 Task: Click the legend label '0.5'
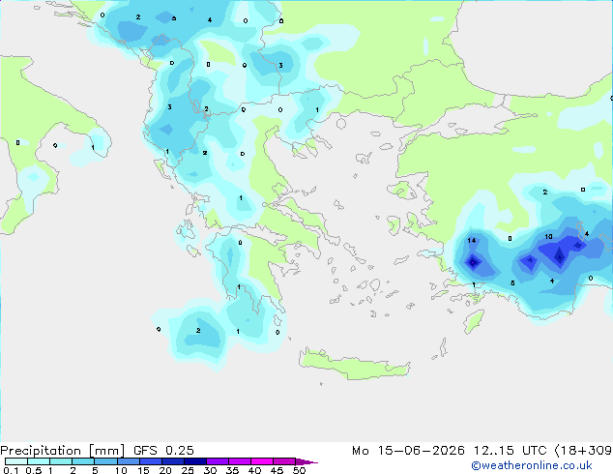pyautogui.click(x=34, y=470)
